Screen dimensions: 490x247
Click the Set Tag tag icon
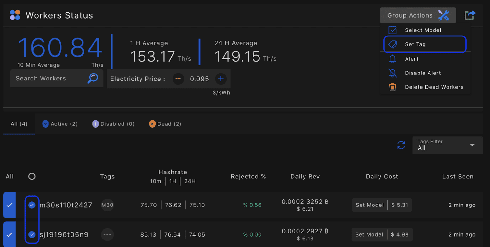pyautogui.click(x=393, y=44)
